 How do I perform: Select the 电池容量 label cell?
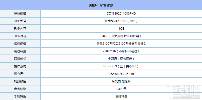[20, 51]
